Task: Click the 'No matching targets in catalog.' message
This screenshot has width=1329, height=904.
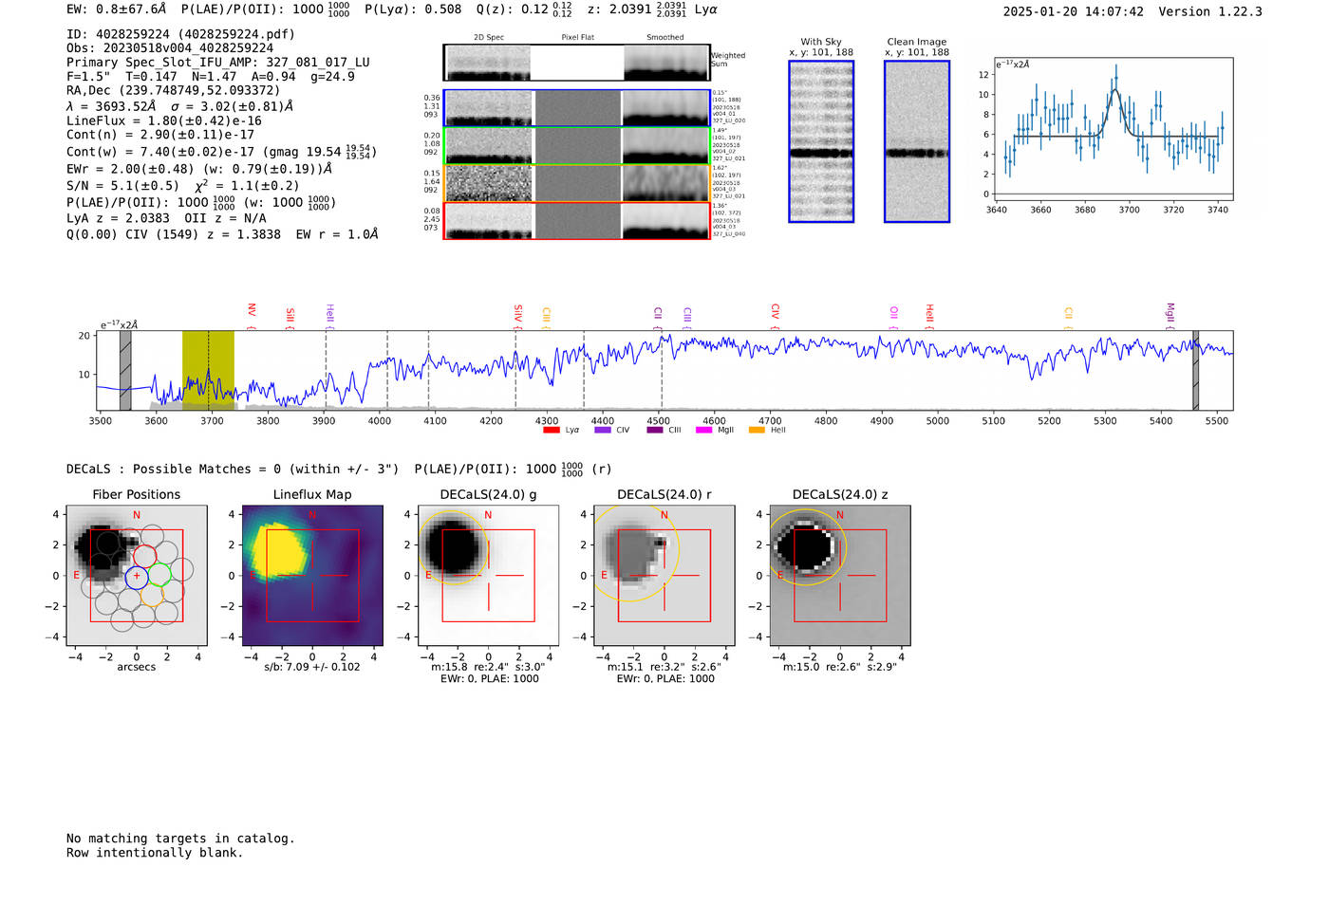Action: 180,839
